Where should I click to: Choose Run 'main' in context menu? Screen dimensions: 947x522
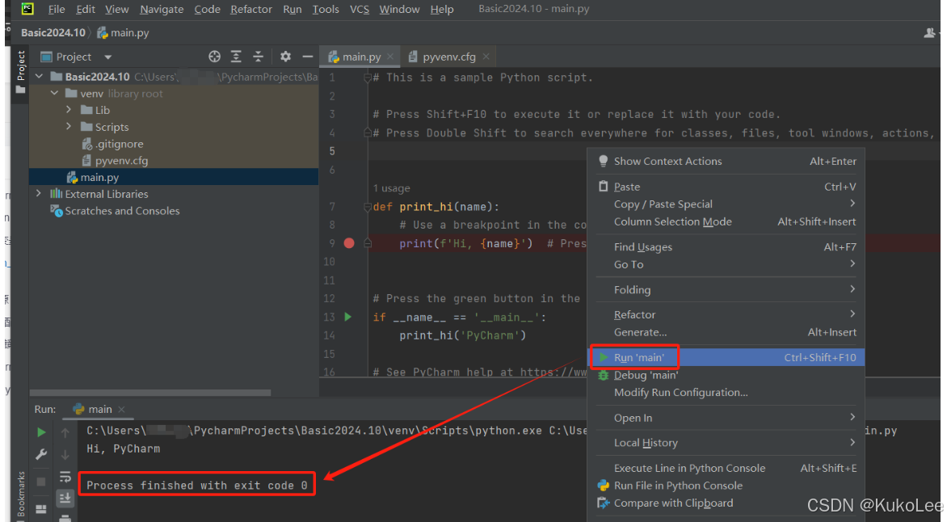click(726, 358)
